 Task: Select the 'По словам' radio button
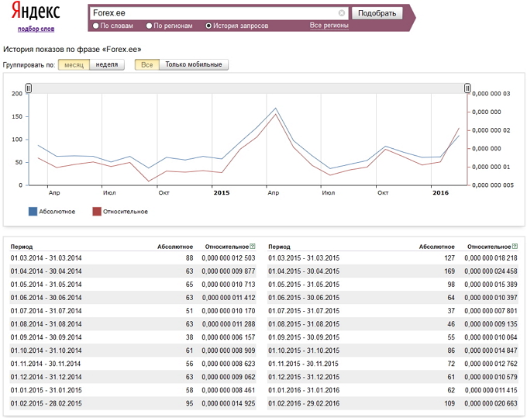coord(96,26)
